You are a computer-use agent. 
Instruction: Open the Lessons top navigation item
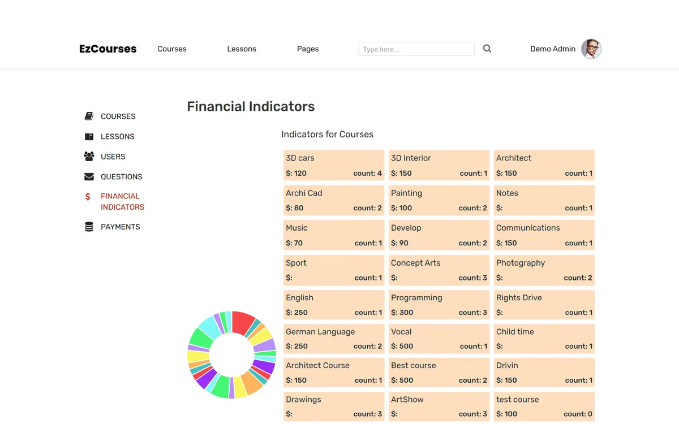(x=242, y=49)
